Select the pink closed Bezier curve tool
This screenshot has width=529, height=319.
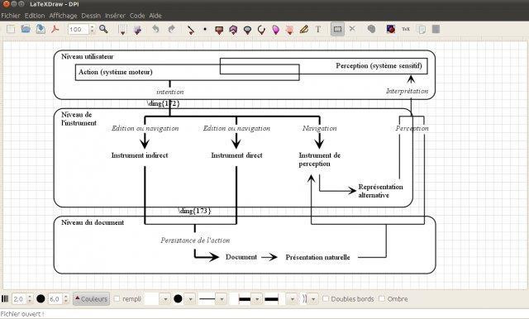(289, 30)
